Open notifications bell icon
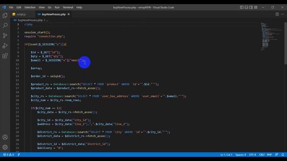Image resolution: width=287 pixels, height=161 pixels. coord(283,155)
